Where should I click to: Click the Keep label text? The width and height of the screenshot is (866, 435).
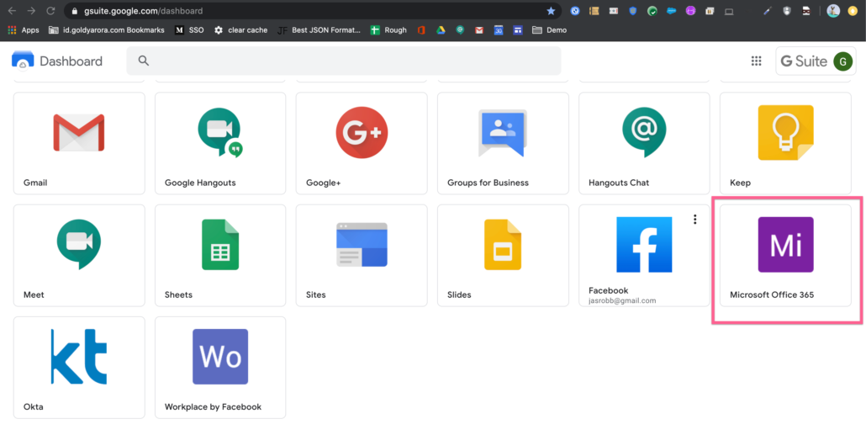tap(740, 183)
